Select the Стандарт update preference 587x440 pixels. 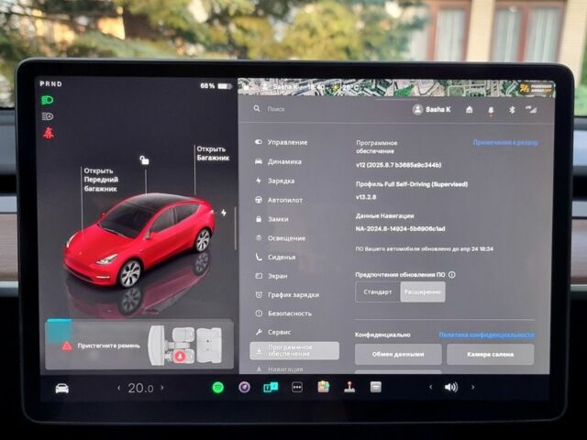pyautogui.click(x=378, y=291)
